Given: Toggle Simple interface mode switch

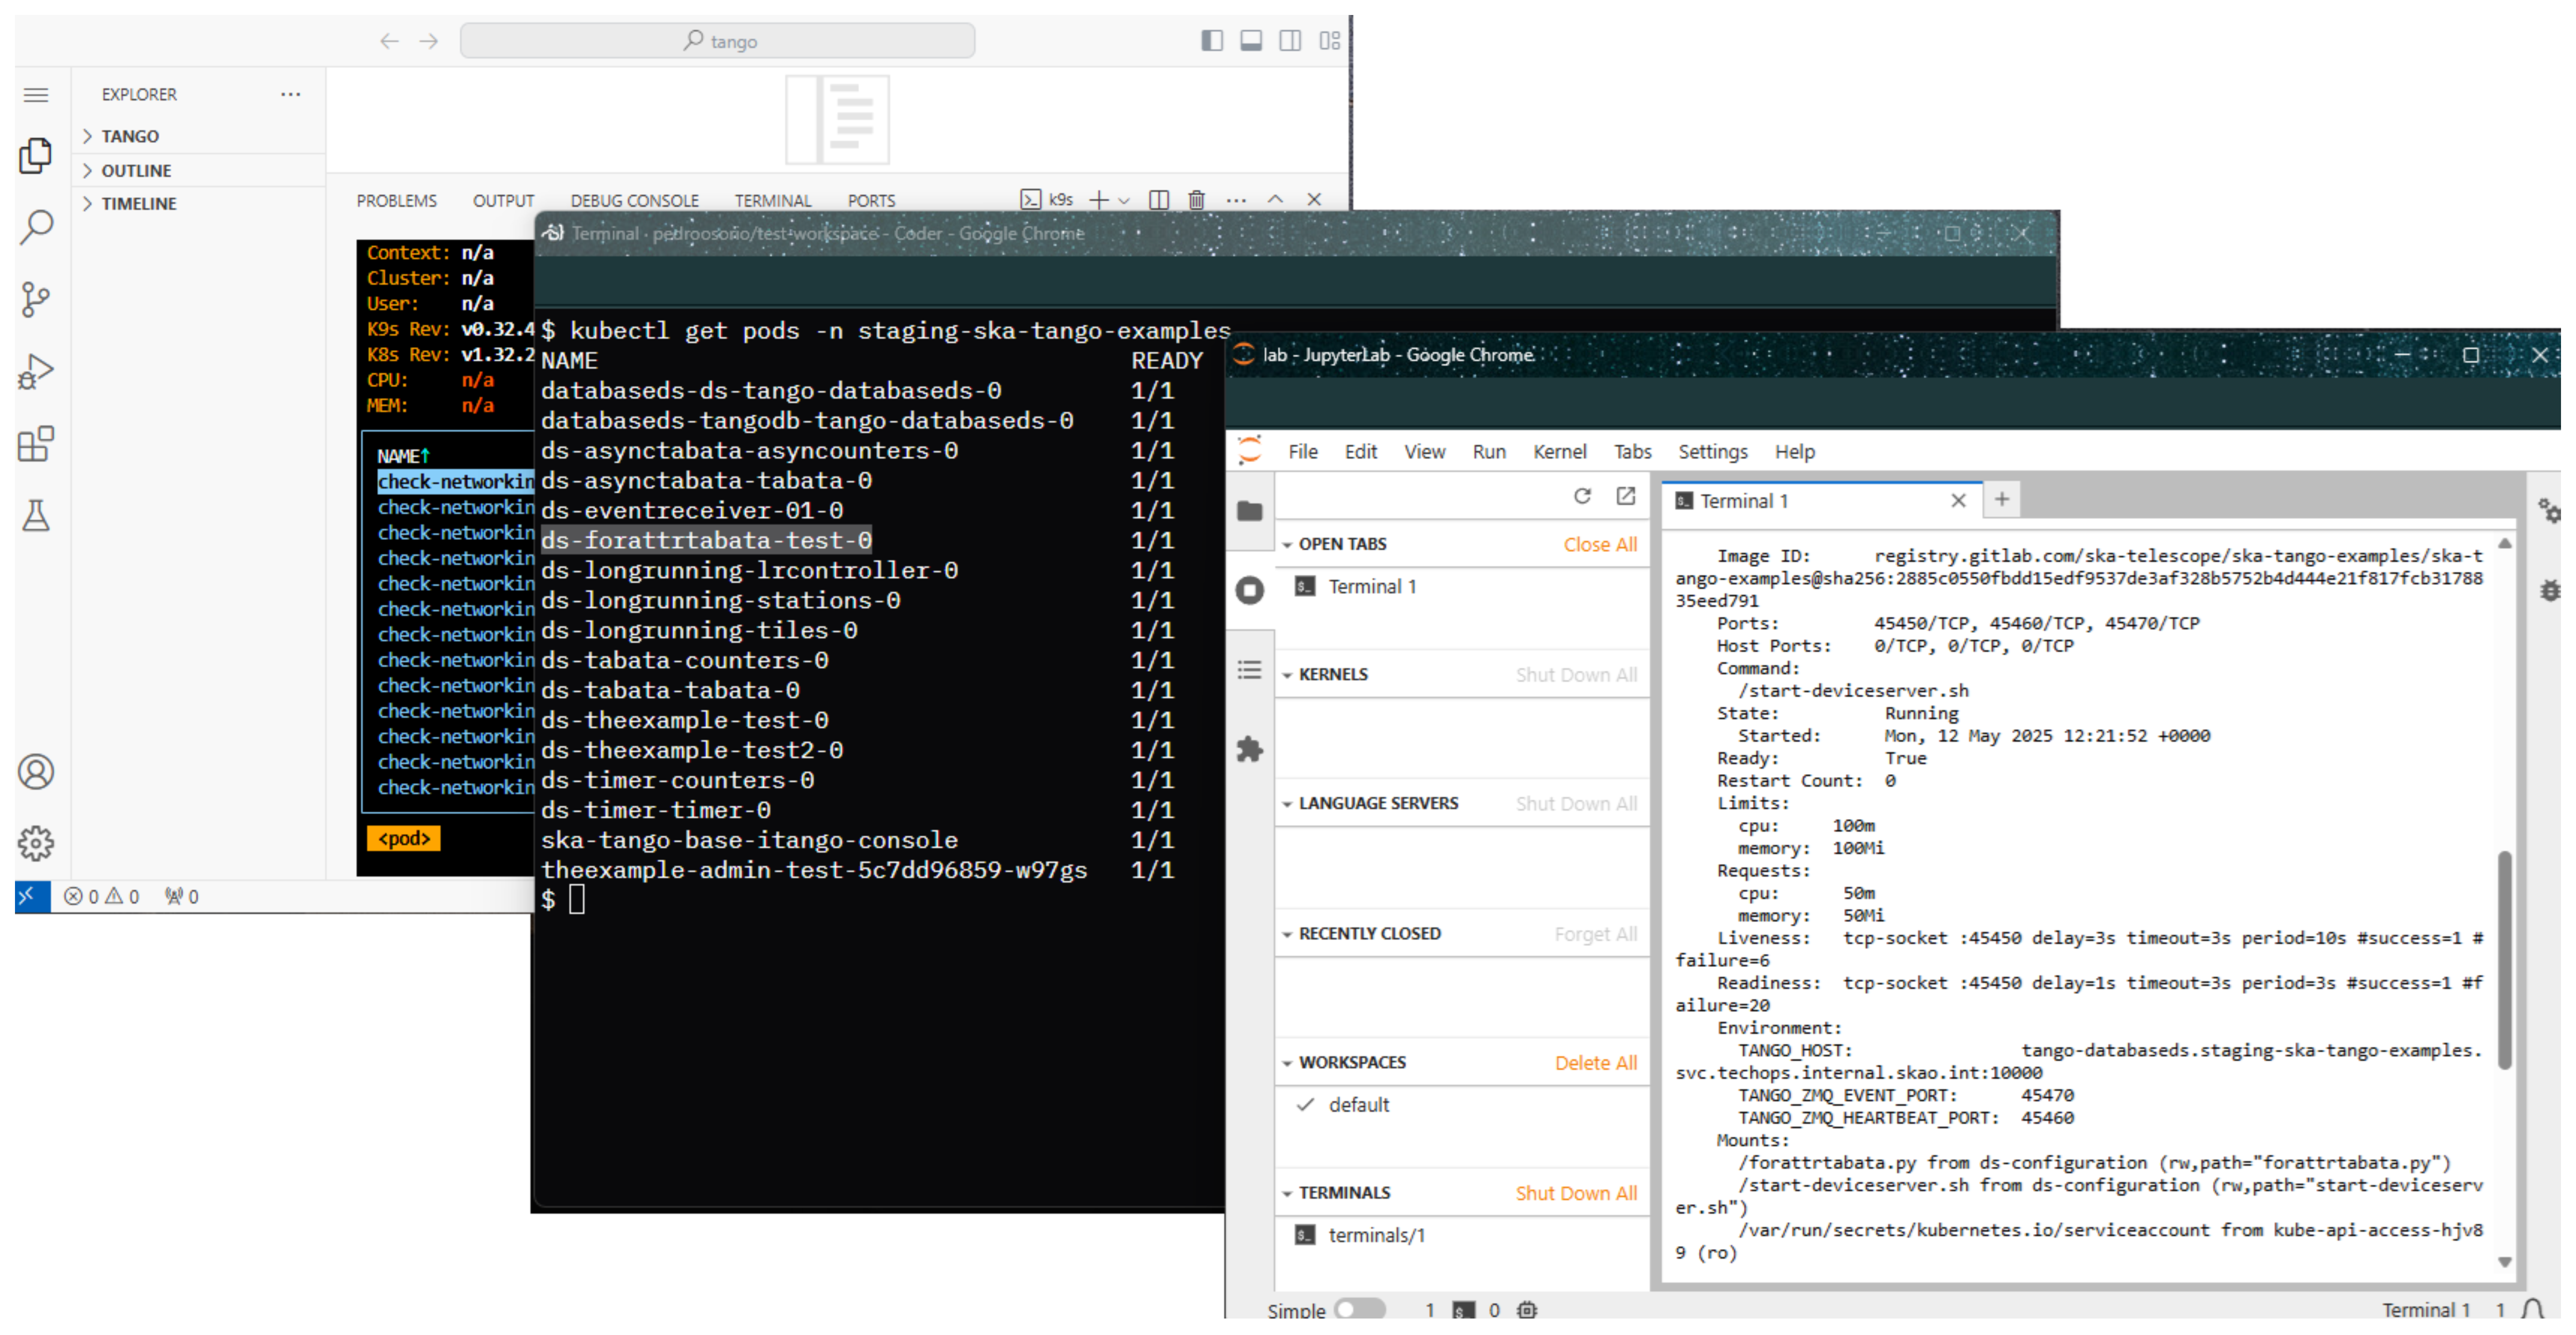Looking at the screenshot, I should (x=1360, y=1309).
